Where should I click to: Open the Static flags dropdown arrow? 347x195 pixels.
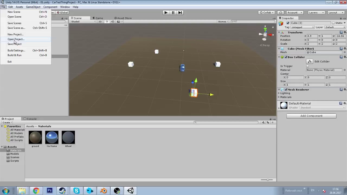[345, 23]
